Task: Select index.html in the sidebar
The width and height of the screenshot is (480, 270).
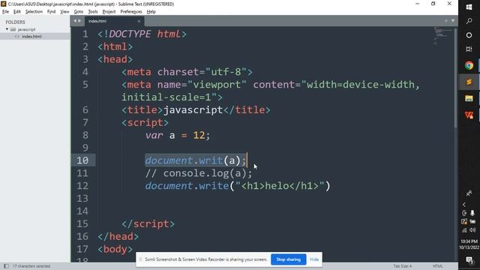Action: pyautogui.click(x=35, y=37)
